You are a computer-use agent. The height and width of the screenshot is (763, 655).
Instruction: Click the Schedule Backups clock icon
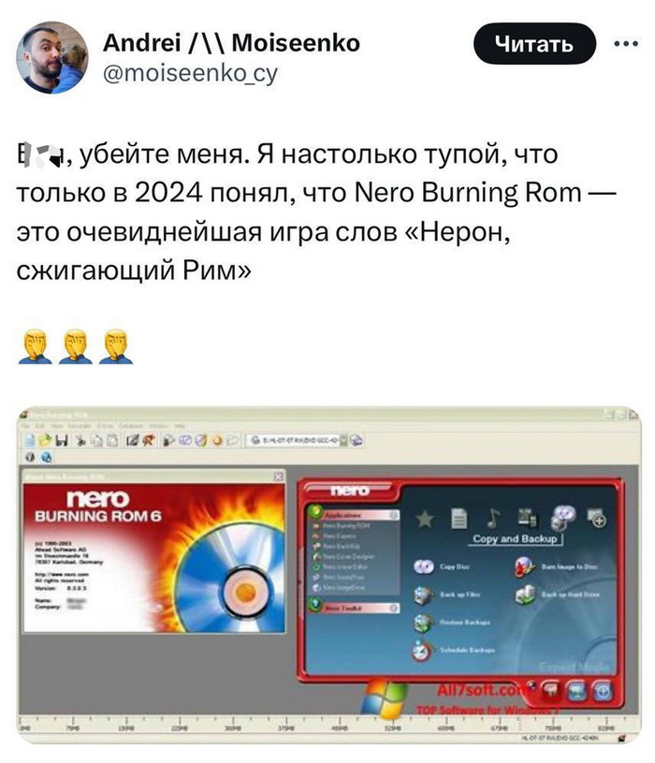coord(422,650)
